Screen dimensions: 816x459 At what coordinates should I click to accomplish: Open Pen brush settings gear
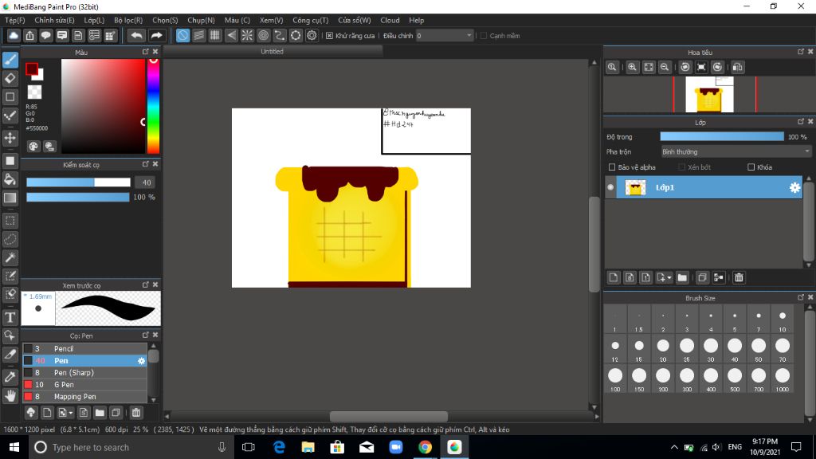pyautogui.click(x=141, y=361)
